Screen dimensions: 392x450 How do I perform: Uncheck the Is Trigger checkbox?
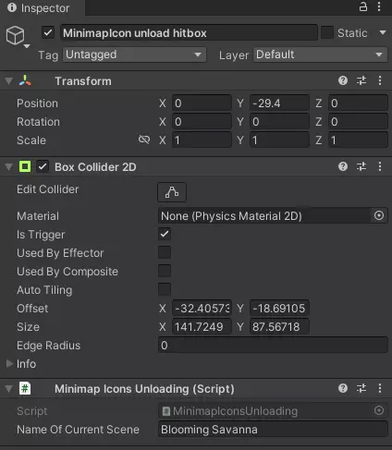pos(165,234)
